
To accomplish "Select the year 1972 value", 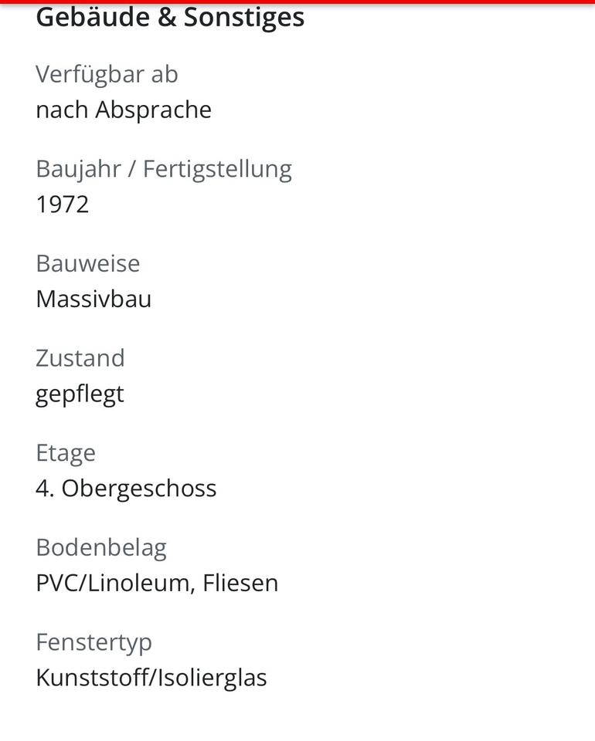I will pos(63,205).
